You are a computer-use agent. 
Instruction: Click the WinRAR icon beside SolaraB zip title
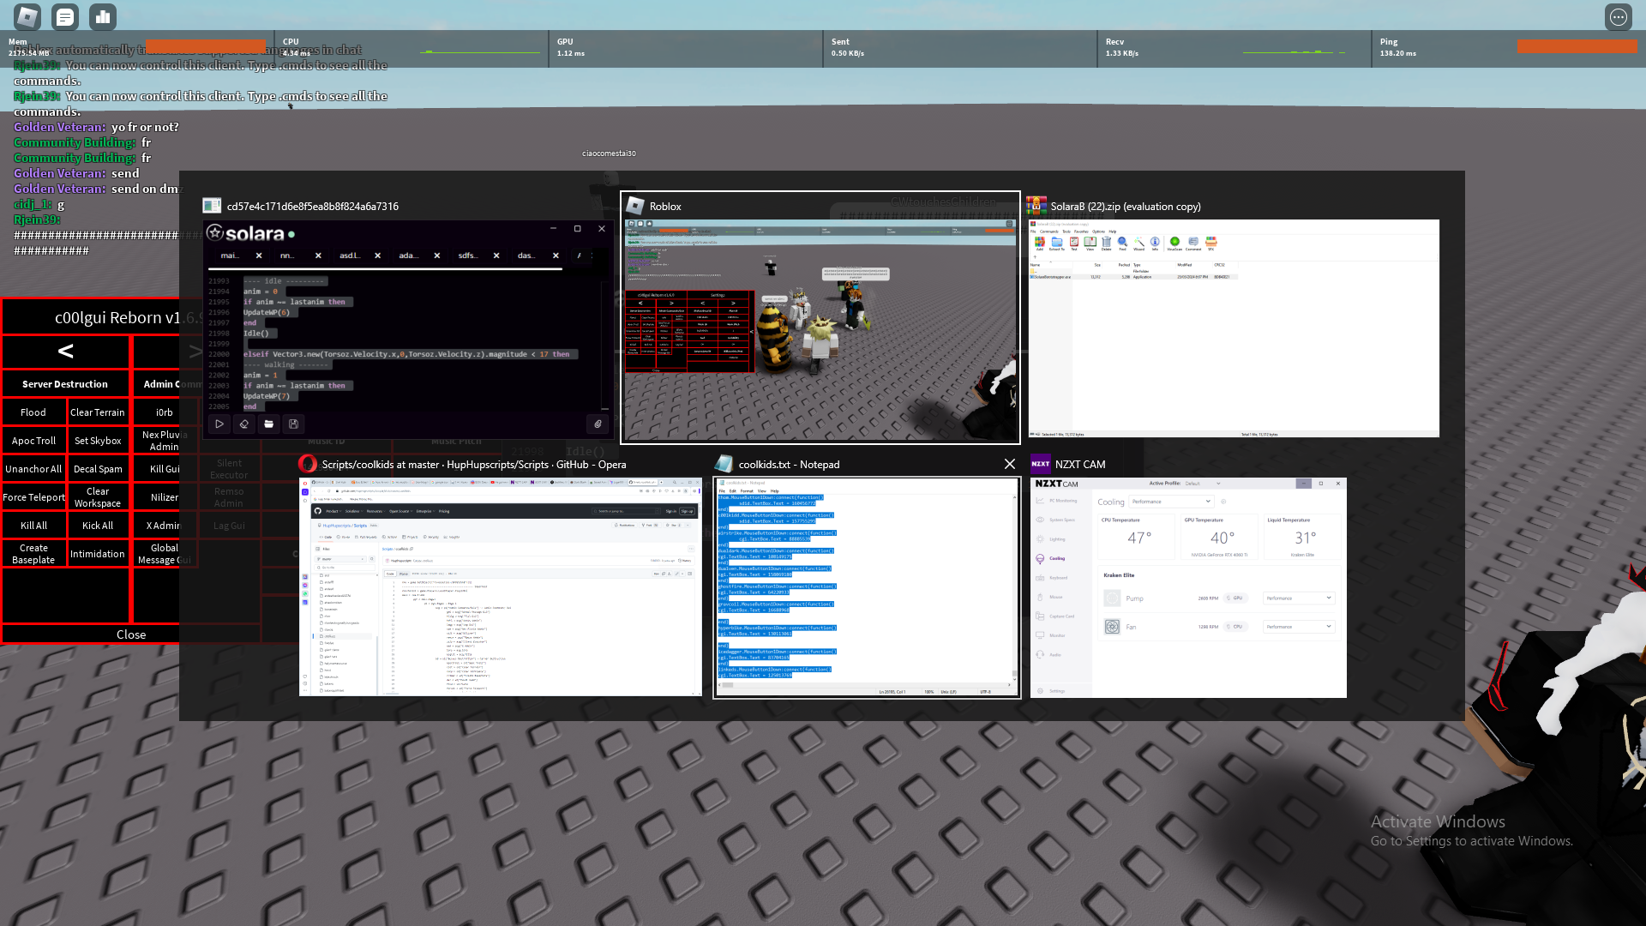click(1036, 206)
